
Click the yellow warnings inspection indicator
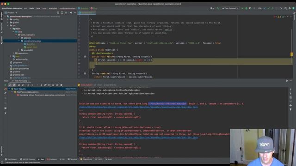(x=279, y=17)
